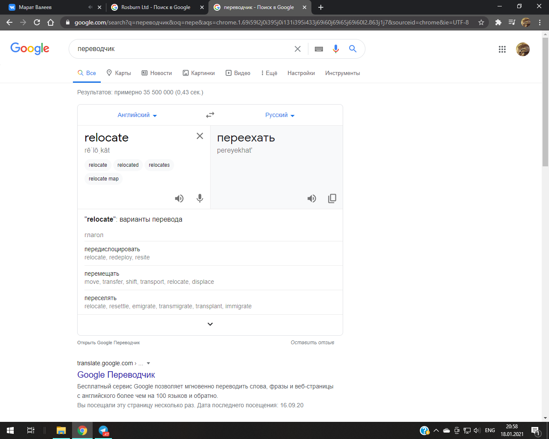
Task: Open Task View on the taskbar
Action: point(31,430)
